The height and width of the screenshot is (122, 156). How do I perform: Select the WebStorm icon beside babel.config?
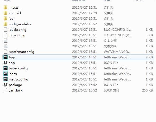click(x=6, y=68)
